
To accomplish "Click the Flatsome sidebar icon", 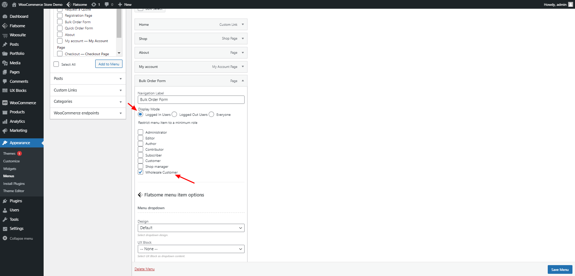I will click(5, 26).
